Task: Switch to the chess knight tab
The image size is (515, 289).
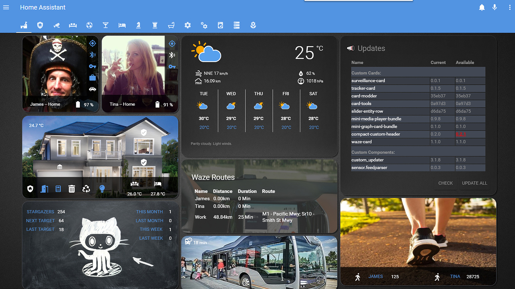Action: click(x=138, y=25)
